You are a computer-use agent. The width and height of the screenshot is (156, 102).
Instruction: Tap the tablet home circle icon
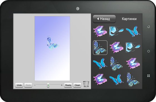[x=148, y=51]
